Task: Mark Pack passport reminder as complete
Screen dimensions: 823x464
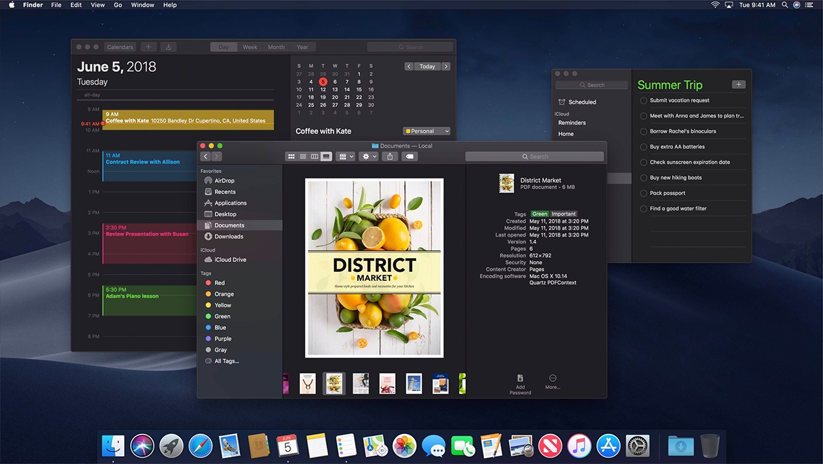Action: pyautogui.click(x=643, y=193)
